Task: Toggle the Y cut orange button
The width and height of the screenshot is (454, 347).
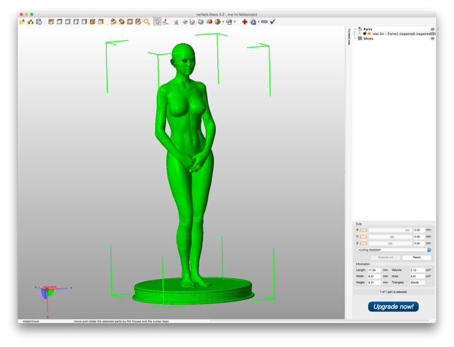Action: coord(364,236)
